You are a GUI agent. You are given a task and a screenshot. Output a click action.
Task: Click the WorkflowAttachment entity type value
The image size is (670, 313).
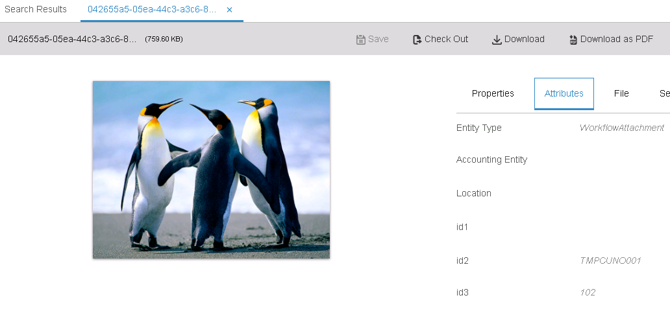(x=622, y=128)
